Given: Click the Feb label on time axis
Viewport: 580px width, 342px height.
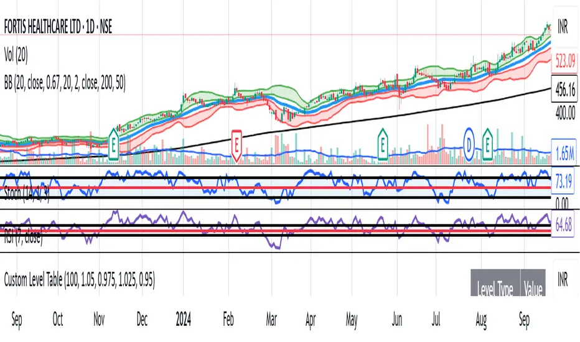Looking at the screenshot, I should 228,319.
